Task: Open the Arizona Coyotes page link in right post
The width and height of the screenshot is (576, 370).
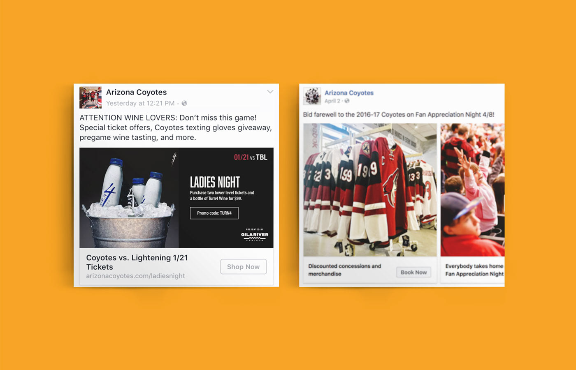Action: point(349,93)
